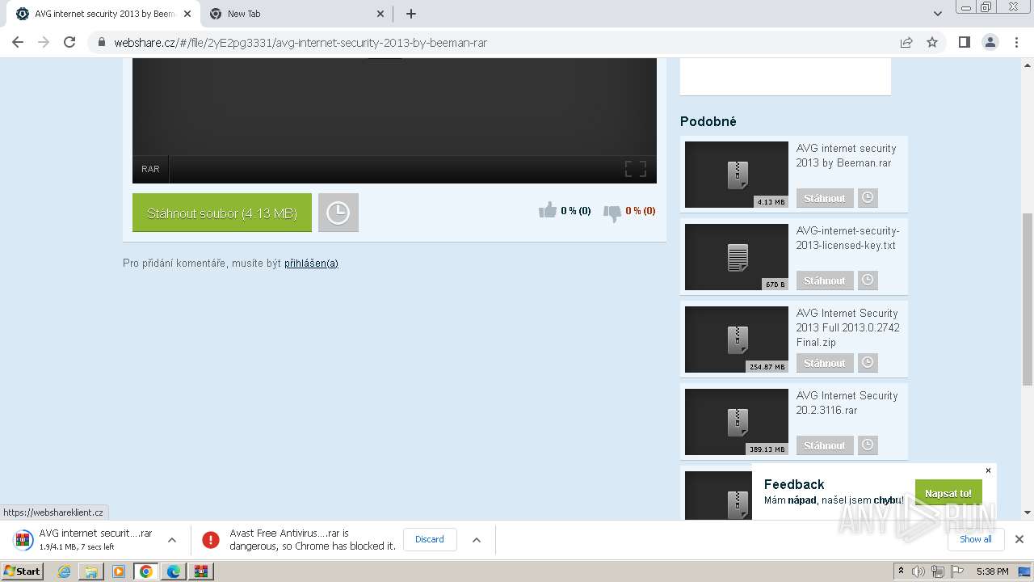1034x582 pixels.
Task: Click clock icon for 2013 Full Final.zip
Action: coord(868,363)
